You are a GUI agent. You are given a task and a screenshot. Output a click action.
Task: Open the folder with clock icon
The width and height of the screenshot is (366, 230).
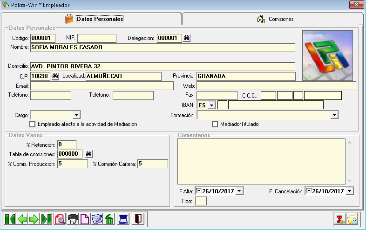point(352,219)
